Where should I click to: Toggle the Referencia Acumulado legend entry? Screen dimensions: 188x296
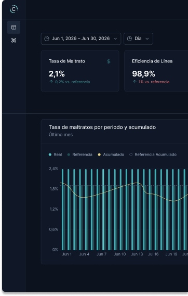[x=153, y=155]
